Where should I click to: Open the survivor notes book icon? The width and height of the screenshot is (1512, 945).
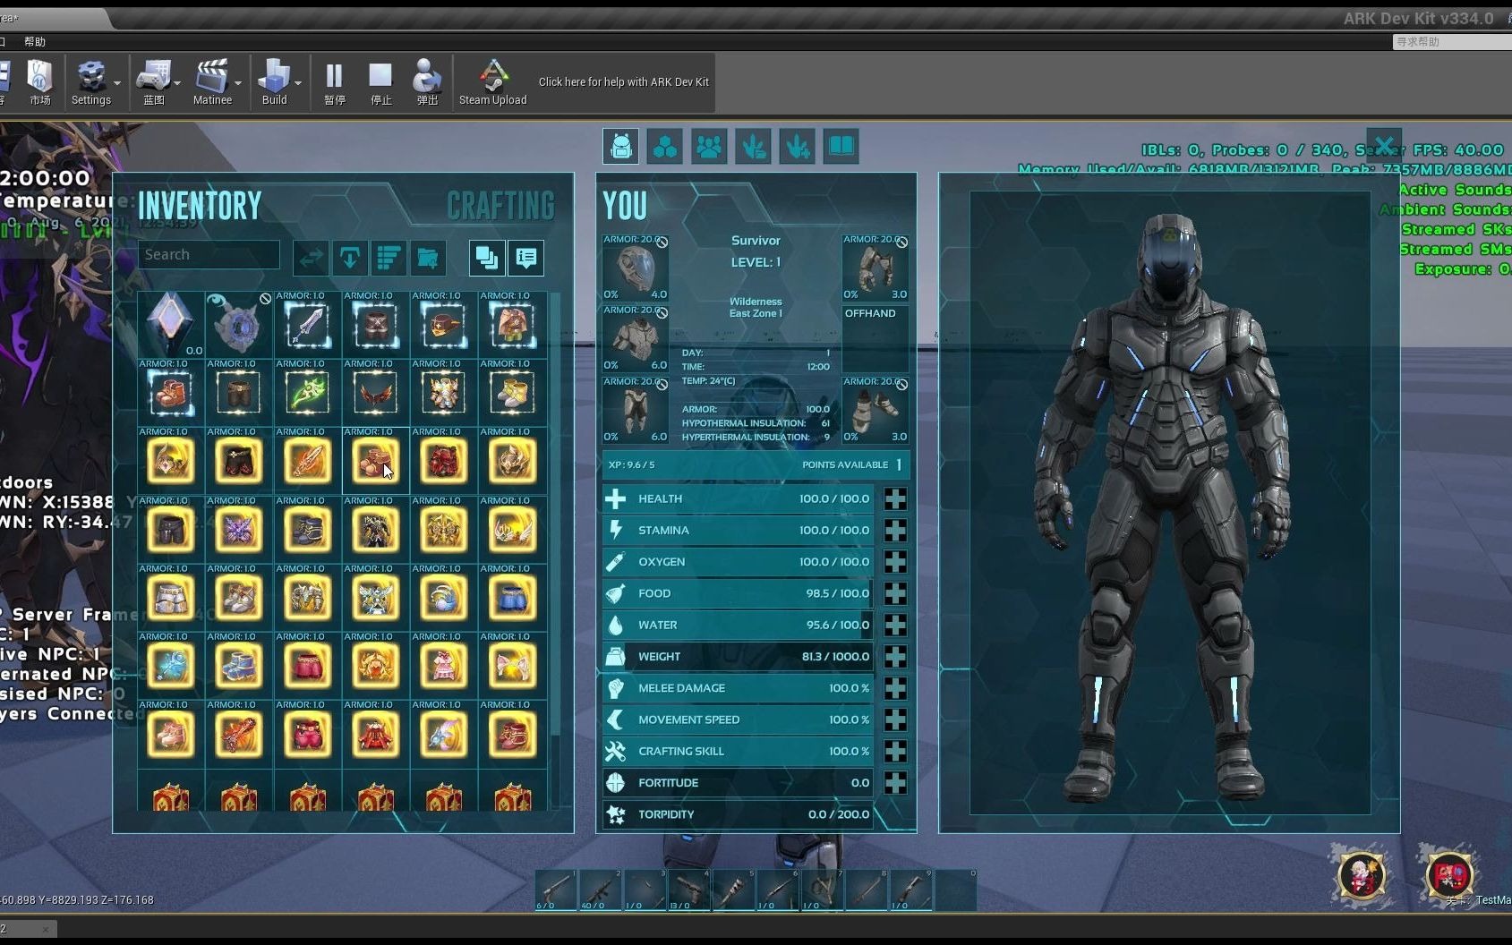pos(841,146)
